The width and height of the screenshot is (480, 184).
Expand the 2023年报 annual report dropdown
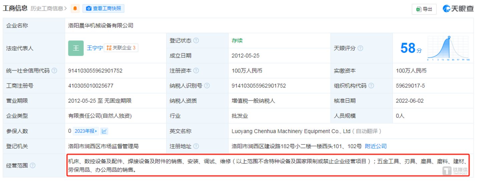86,131
